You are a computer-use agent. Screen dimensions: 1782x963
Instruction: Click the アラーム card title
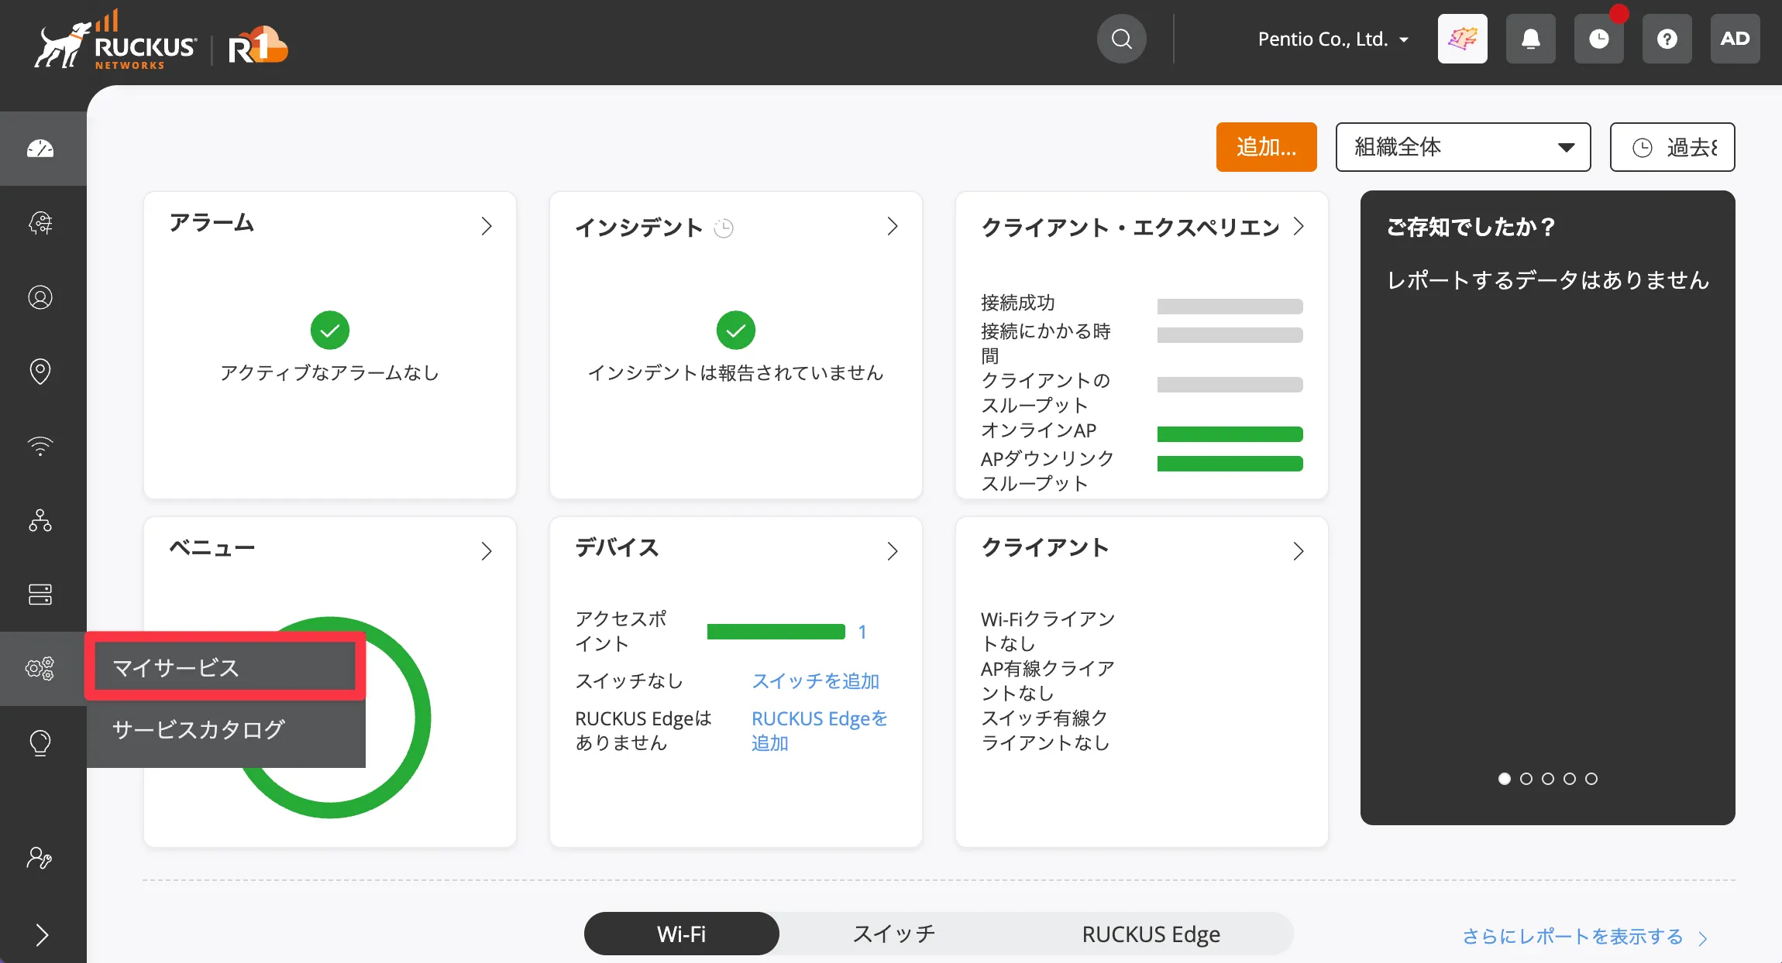tap(212, 224)
